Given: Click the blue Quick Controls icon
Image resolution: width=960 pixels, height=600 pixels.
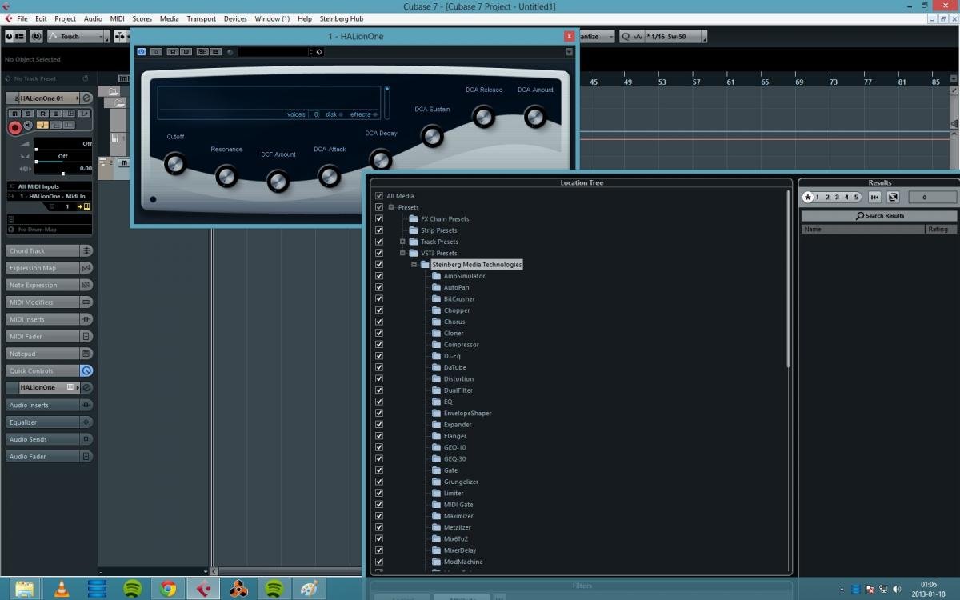Looking at the screenshot, I should coord(86,370).
